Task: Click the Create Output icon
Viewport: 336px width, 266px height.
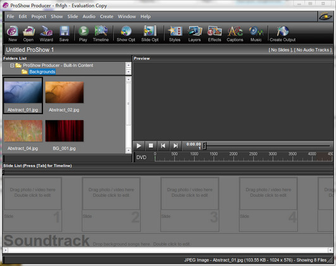Action: tap(282, 34)
